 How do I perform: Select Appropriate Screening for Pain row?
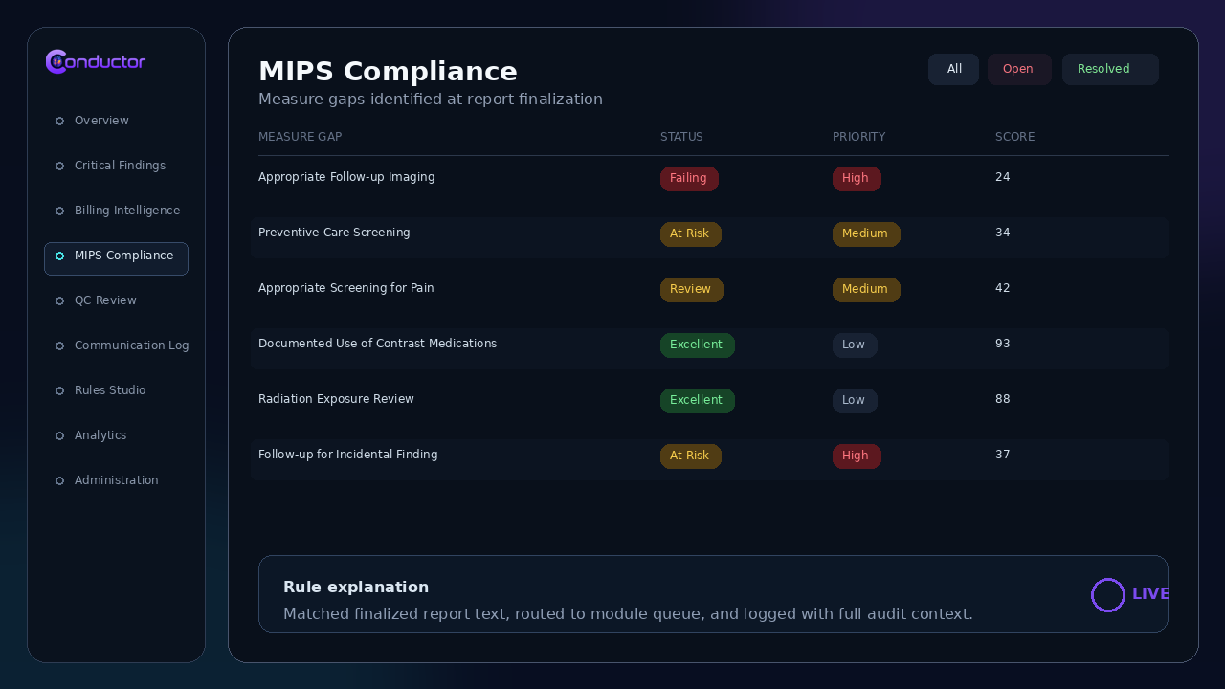point(709,293)
